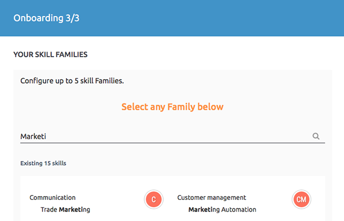Click the white results card between the badges

tap(170, 199)
